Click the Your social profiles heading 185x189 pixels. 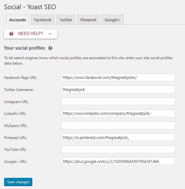25,48
